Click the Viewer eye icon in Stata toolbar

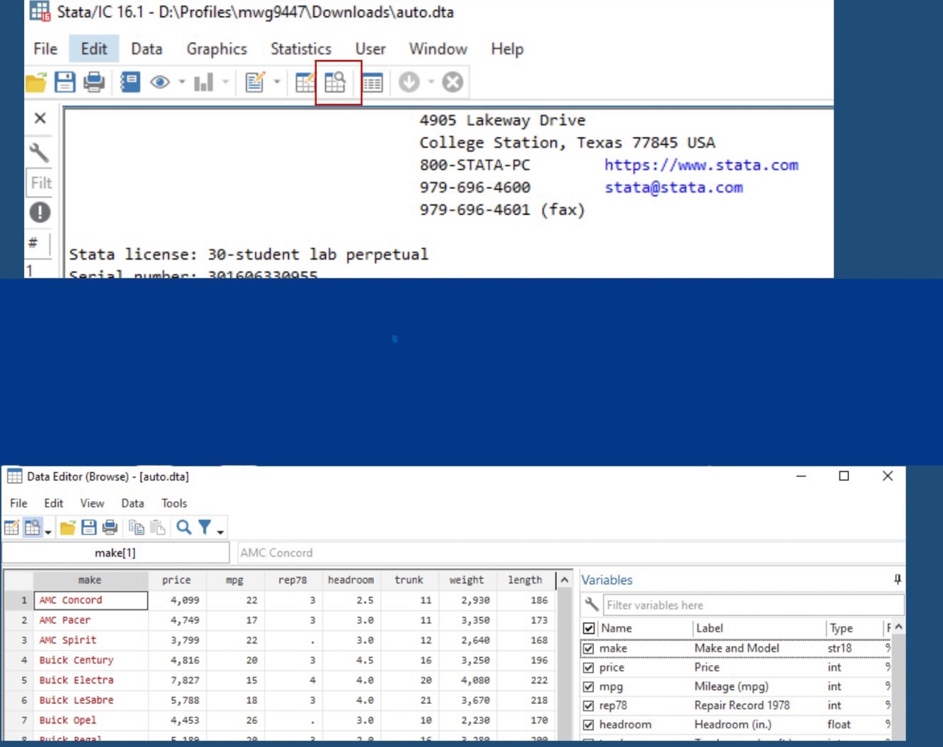(x=160, y=83)
